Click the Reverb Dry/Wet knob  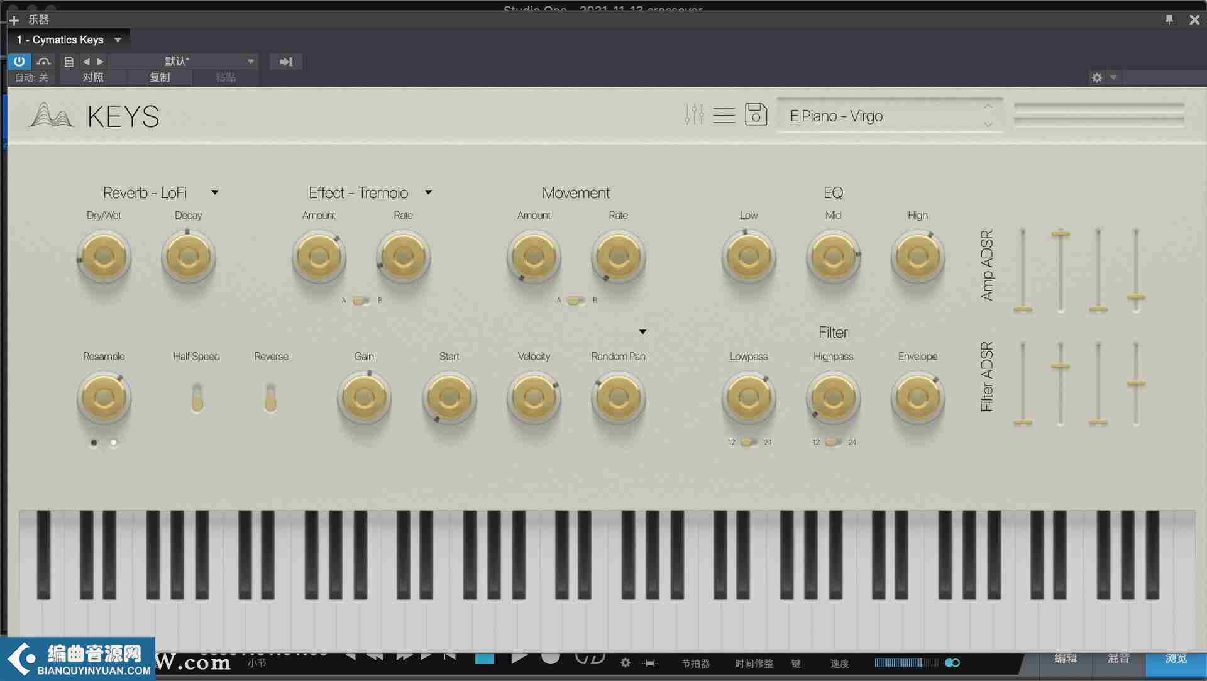(104, 257)
